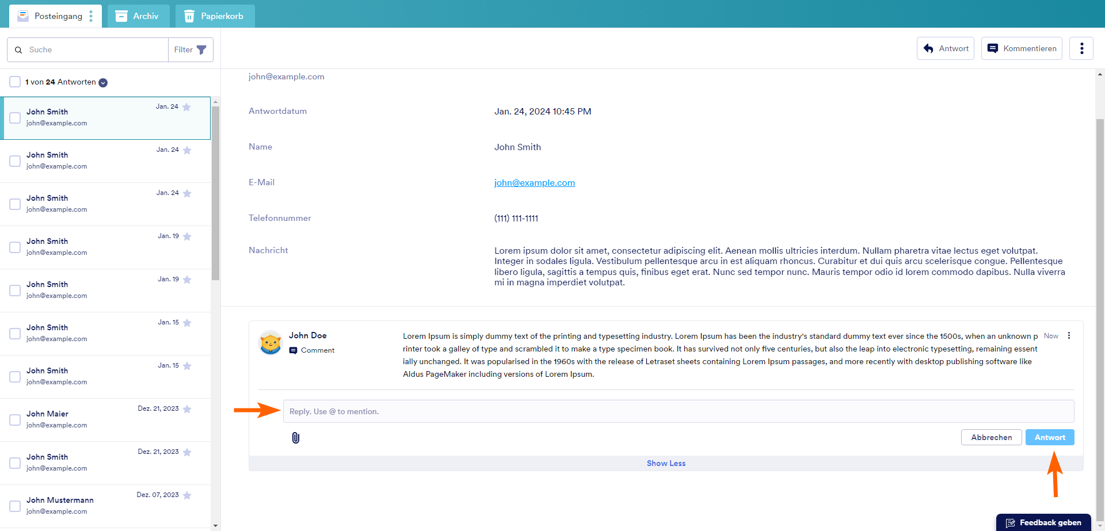Open the john@example.com link in E-Mail field

535,183
